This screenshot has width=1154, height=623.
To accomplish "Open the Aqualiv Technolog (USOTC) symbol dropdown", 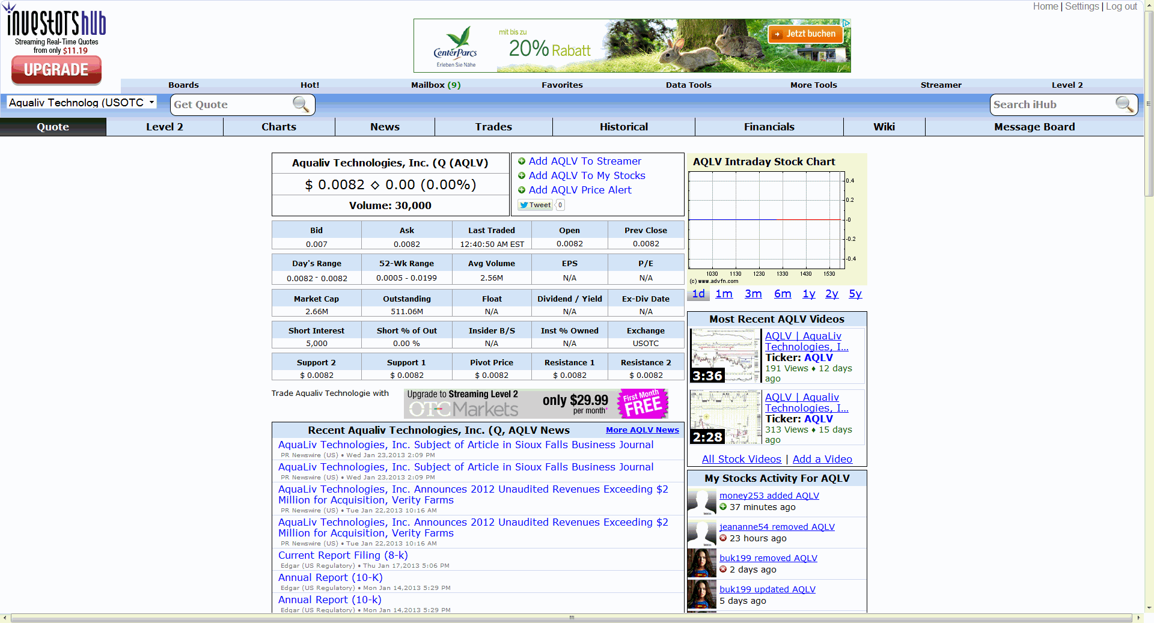I will (x=81, y=103).
